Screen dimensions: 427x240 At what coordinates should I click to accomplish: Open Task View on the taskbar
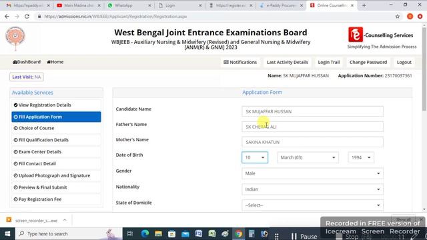click(x=130, y=233)
